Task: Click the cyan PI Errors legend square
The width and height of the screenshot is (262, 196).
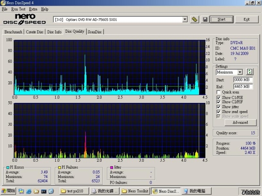Action: pos(8,167)
